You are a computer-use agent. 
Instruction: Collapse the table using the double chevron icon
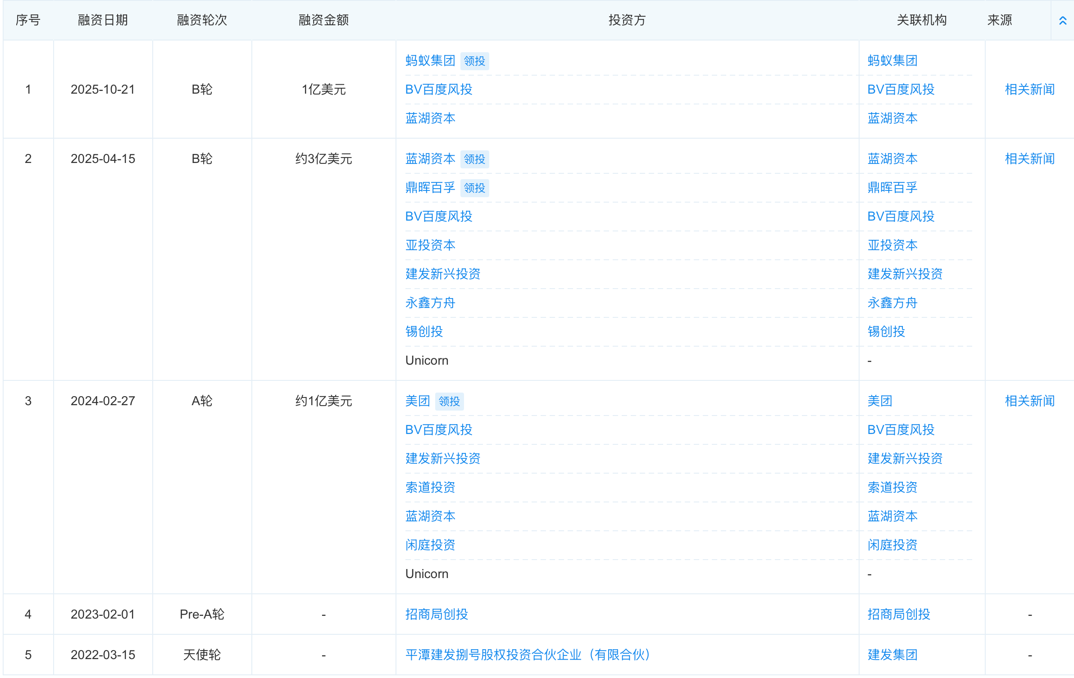pos(1063,20)
